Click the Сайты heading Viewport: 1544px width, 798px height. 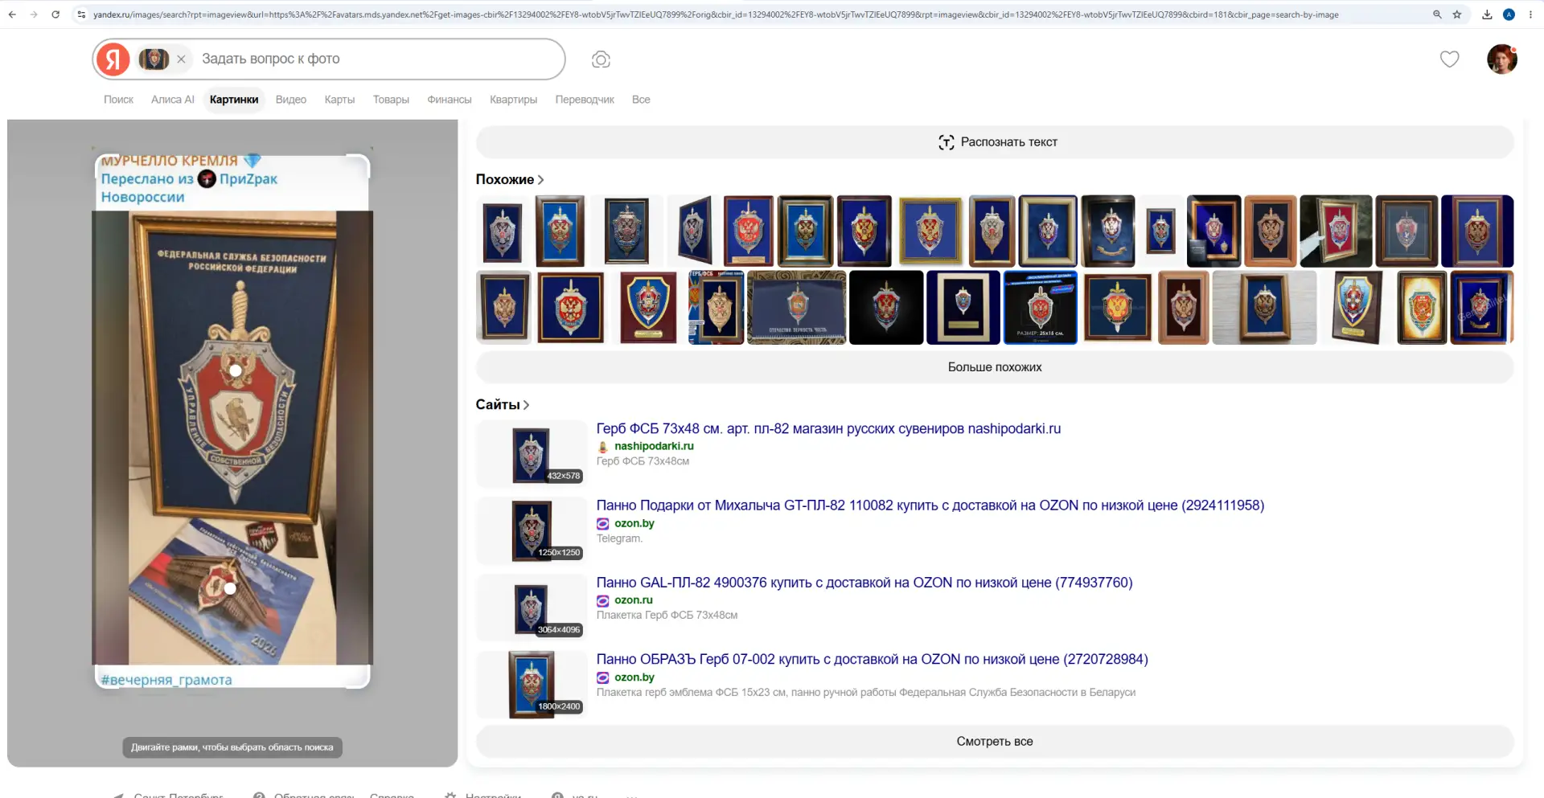(x=498, y=405)
